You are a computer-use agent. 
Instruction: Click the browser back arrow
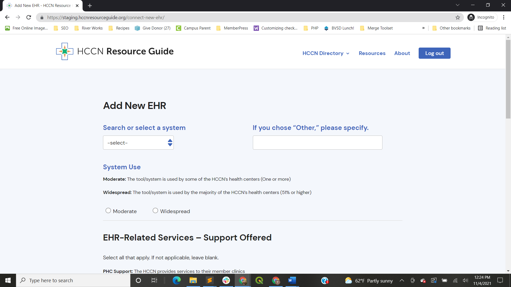(x=7, y=17)
